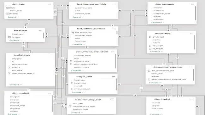The height and width of the screenshot is (115, 205).
Task: Click NsGmTarget table scrollbar
Action: (195, 42)
